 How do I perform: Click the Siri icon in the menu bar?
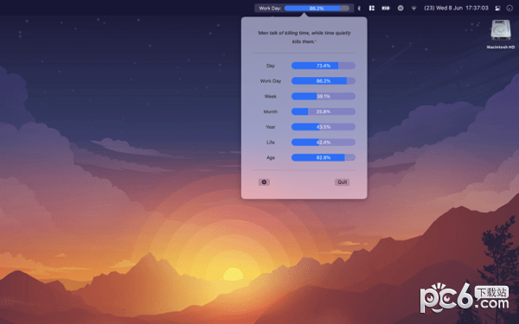(x=509, y=9)
